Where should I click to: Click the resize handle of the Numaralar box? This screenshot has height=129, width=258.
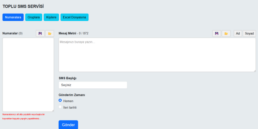tap(53, 110)
